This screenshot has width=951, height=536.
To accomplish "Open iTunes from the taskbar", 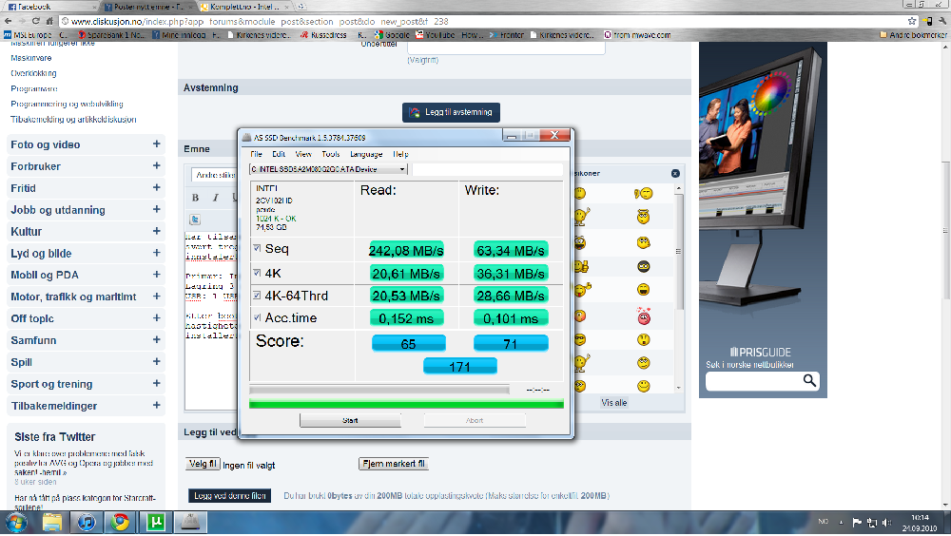I will [87, 523].
